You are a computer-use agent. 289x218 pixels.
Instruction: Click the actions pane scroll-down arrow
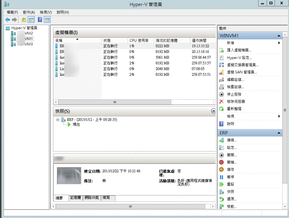285,206
